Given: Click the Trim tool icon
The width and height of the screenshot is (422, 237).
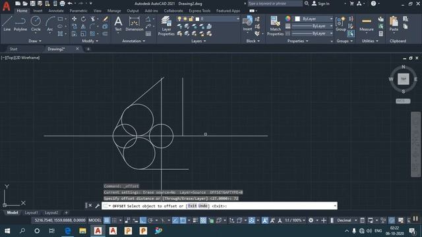Looking at the screenshot, I should pos(93,19).
